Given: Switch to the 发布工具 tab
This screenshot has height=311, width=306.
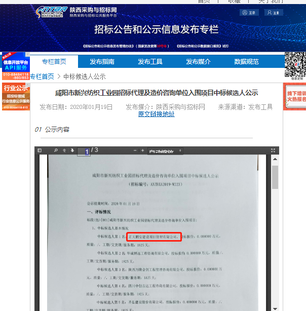Looking at the screenshot, I should point(150,62).
